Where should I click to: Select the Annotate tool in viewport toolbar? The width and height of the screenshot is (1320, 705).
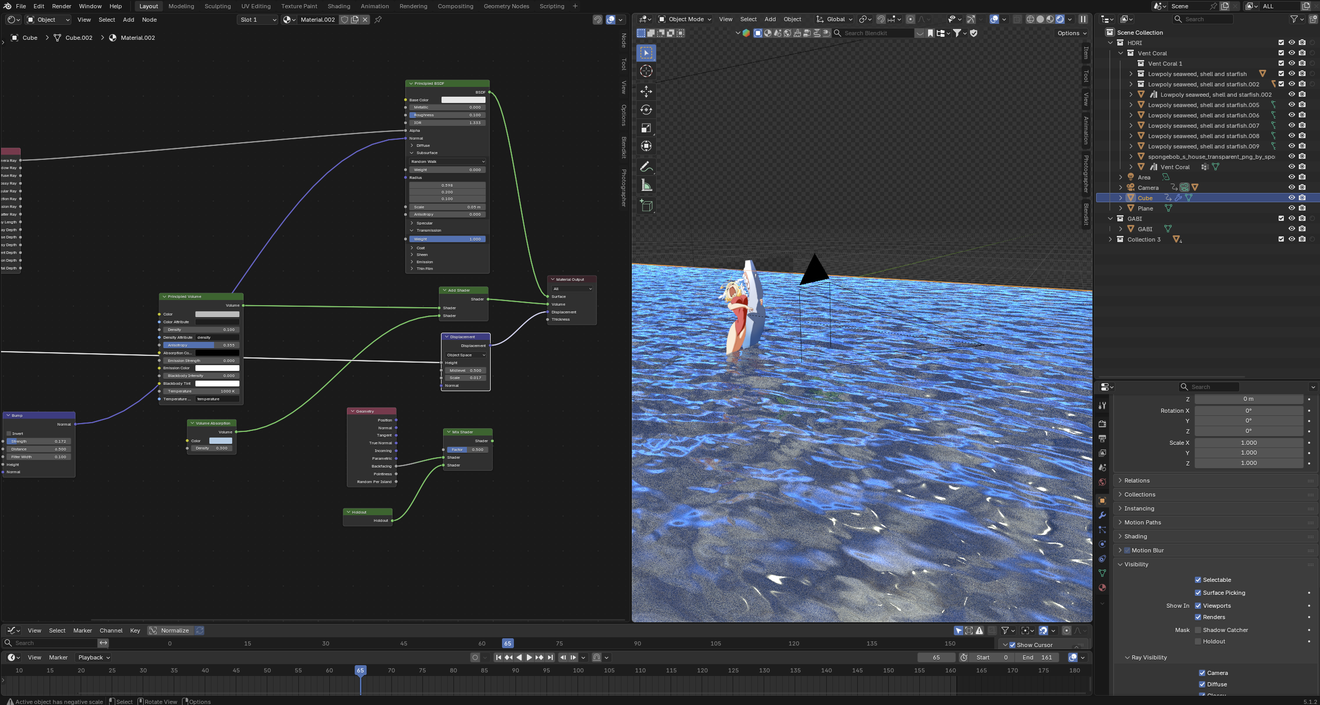click(646, 167)
